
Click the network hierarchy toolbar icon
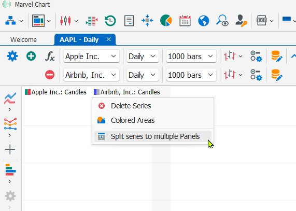click(10, 21)
